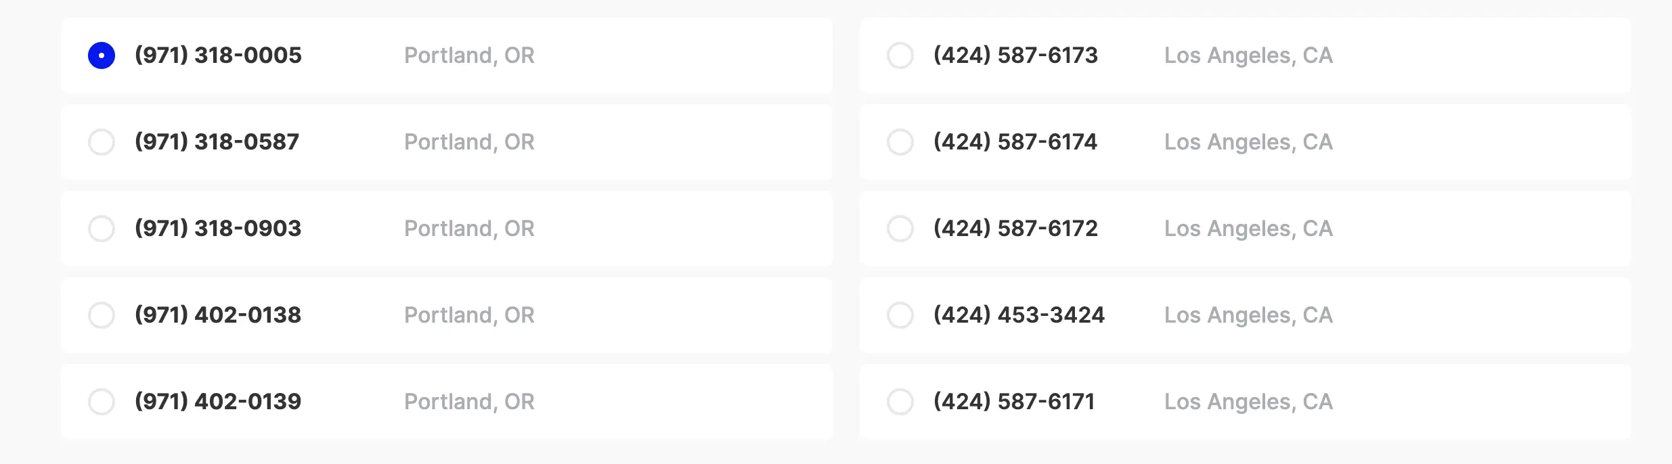Click the (971) 318-0005 phone number text
This screenshot has height=464, width=1672.
point(218,55)
